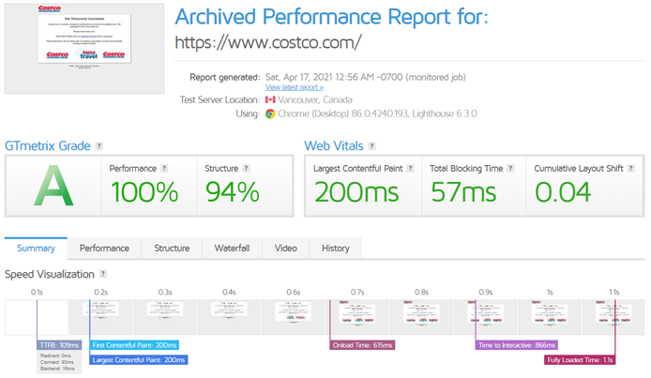Click the help icon next to Structure score
Screen dimensions: 651x378
(246, 169)
